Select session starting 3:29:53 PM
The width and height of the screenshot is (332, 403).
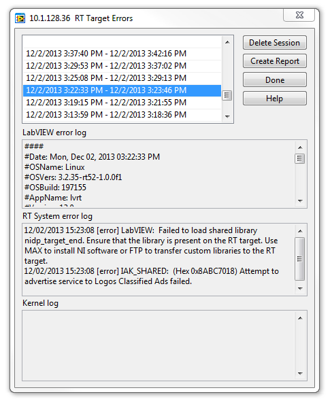(x=122, y=66)
